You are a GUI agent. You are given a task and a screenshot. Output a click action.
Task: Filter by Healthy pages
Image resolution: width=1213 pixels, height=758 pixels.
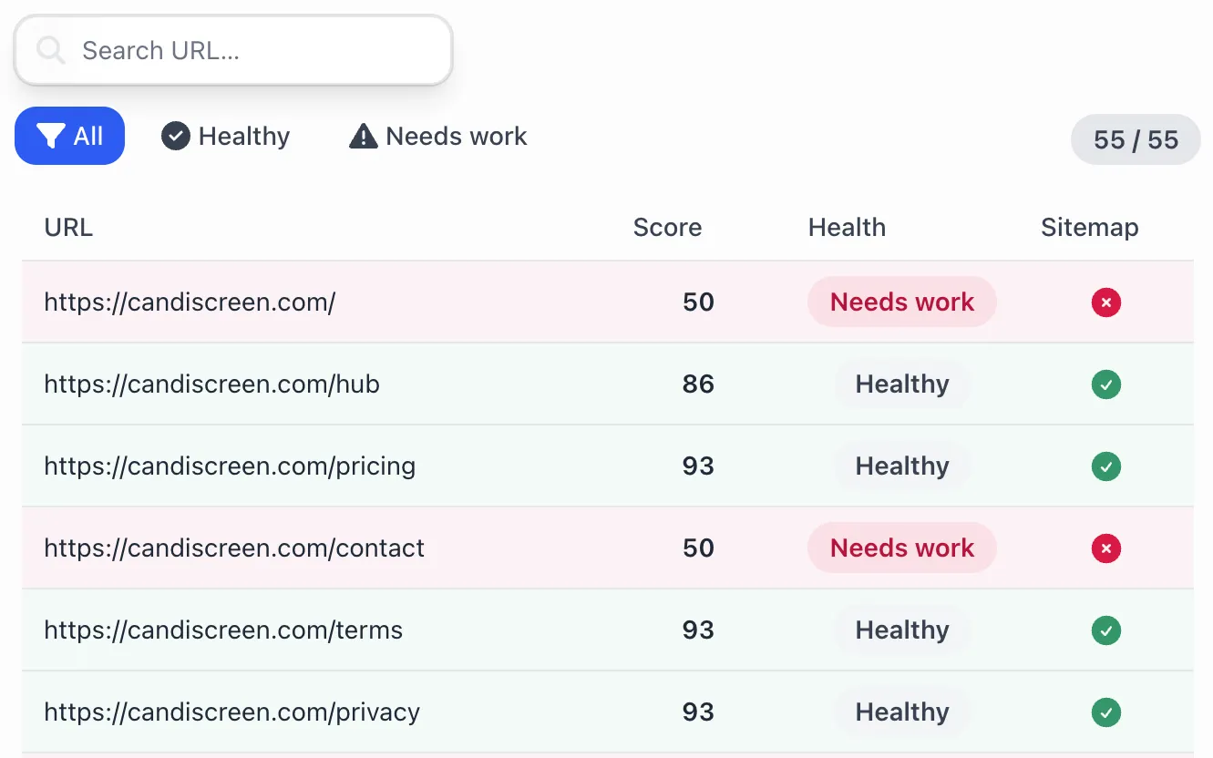click(x=226, y=137)
